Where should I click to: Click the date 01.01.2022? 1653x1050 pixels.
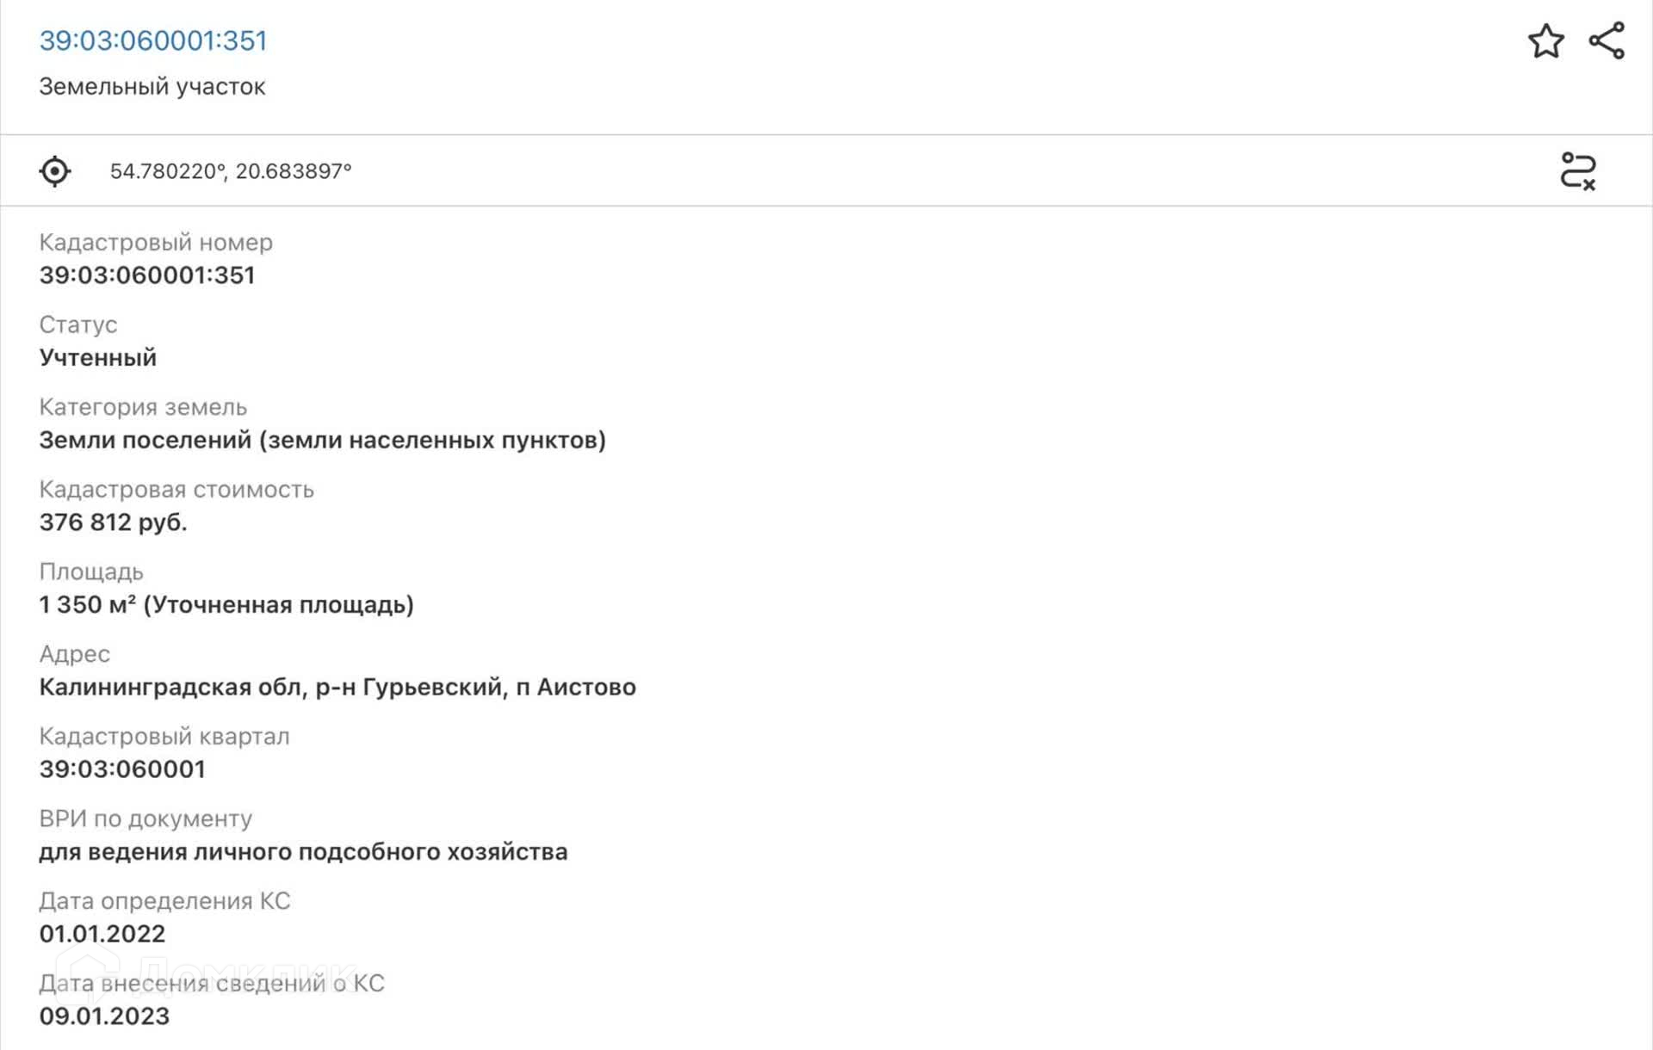102,934
